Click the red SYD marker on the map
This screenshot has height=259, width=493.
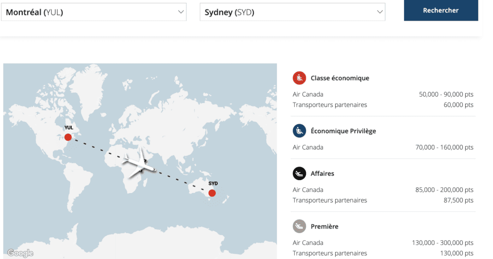[x=212, y=193]
